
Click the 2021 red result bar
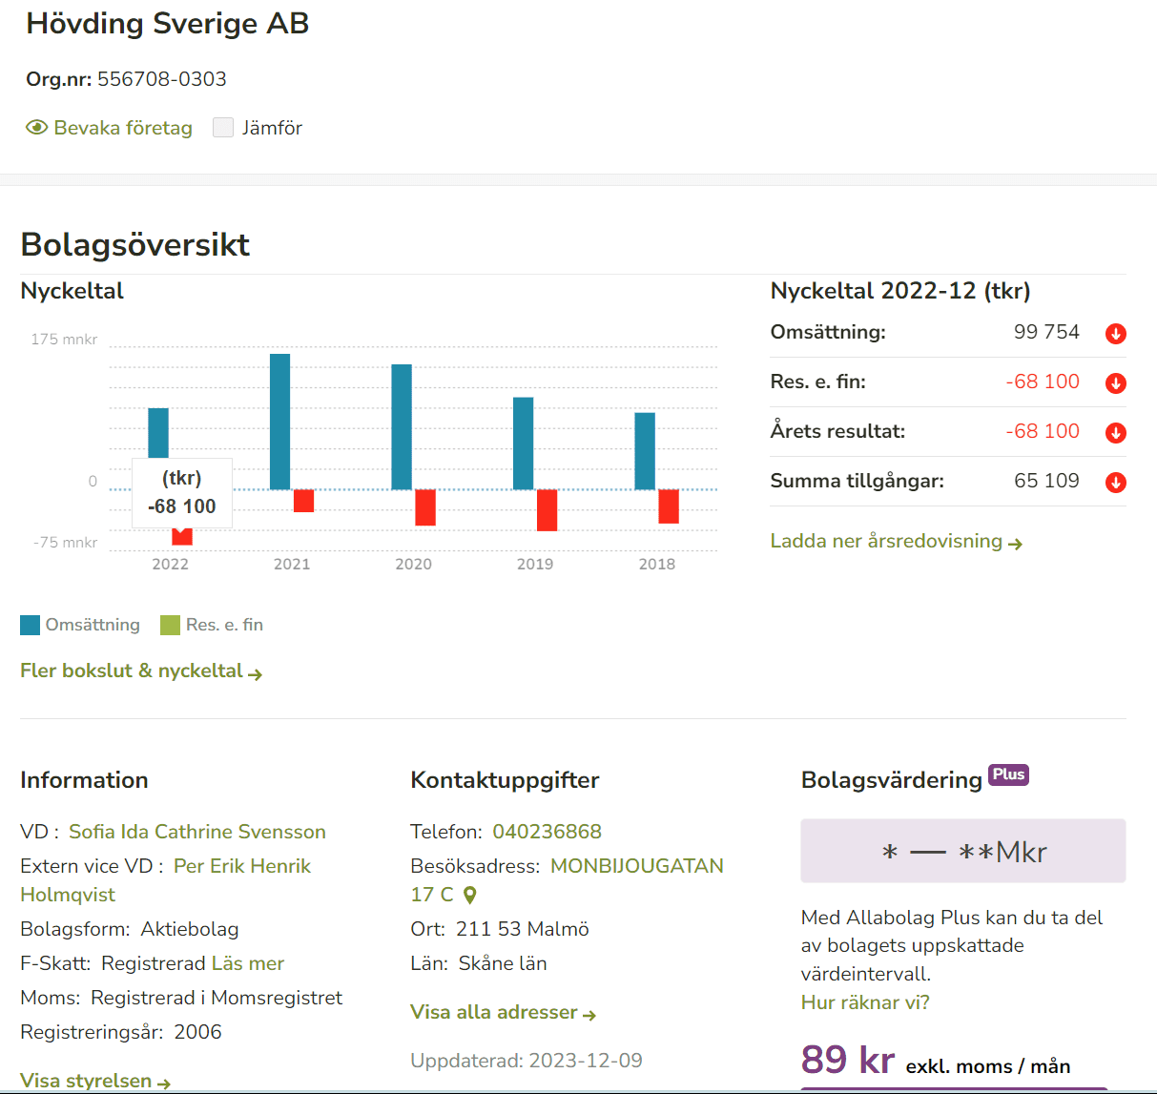pos(303,501)
